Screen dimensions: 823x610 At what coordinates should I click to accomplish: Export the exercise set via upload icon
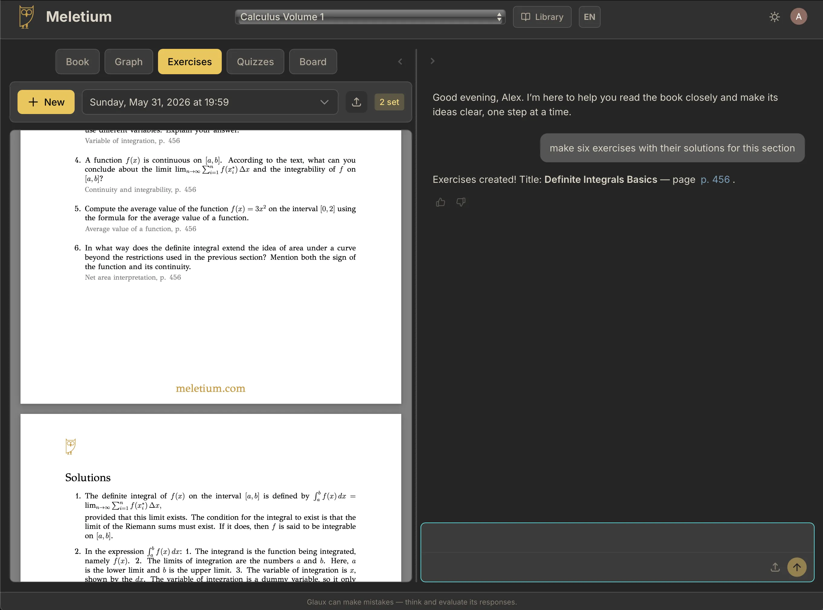(x=357, y=102)
